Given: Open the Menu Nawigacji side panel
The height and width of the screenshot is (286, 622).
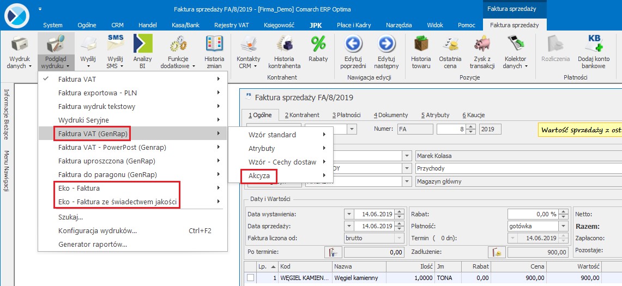Looking at the screenshot, I should tap(6, 171).
